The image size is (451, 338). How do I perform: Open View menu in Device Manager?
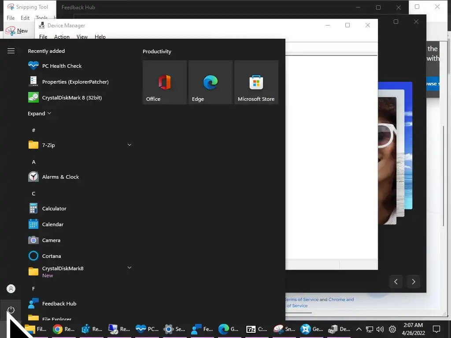(x=82, y=37)
